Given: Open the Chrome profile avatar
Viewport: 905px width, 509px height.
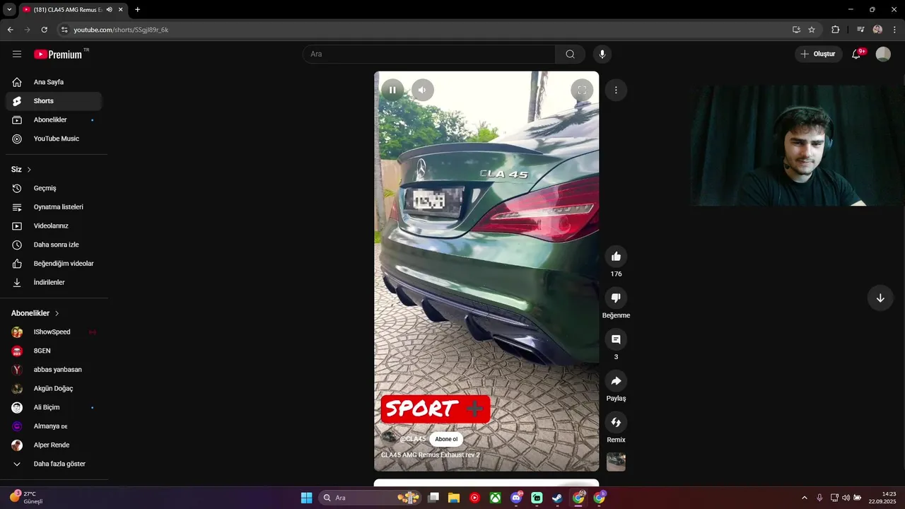Looking at the screenshot, I should (877, 30).
